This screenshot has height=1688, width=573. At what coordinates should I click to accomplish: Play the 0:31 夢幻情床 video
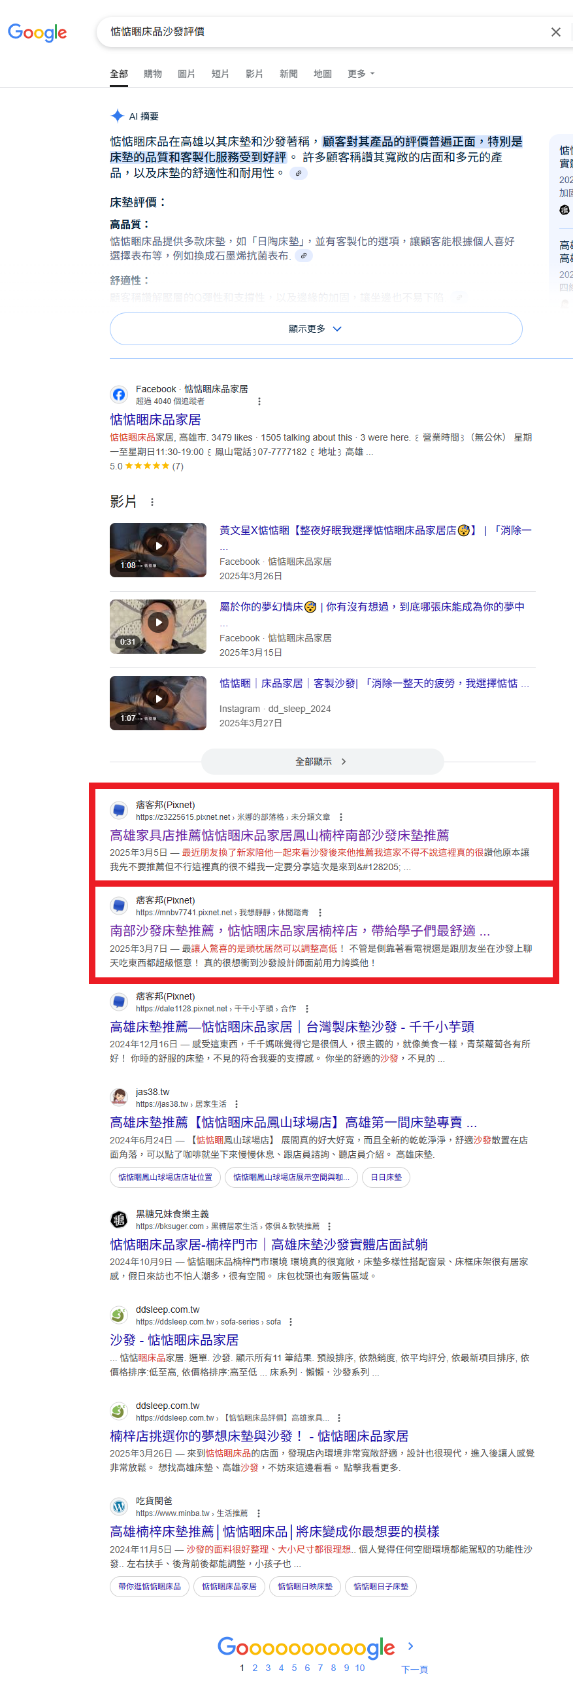158,626
